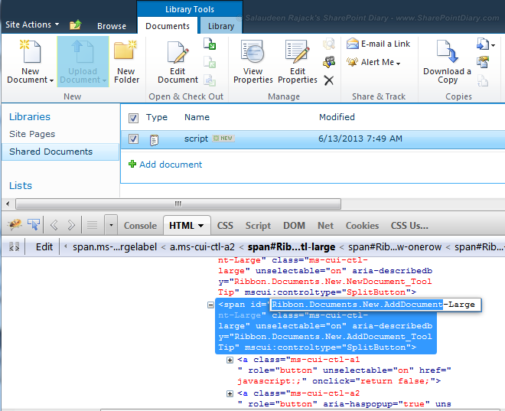Viewport: 505px width, 411px height.
Task: Click Firebug back arrow
Action: pyautogui.click(x=54, y=225)
